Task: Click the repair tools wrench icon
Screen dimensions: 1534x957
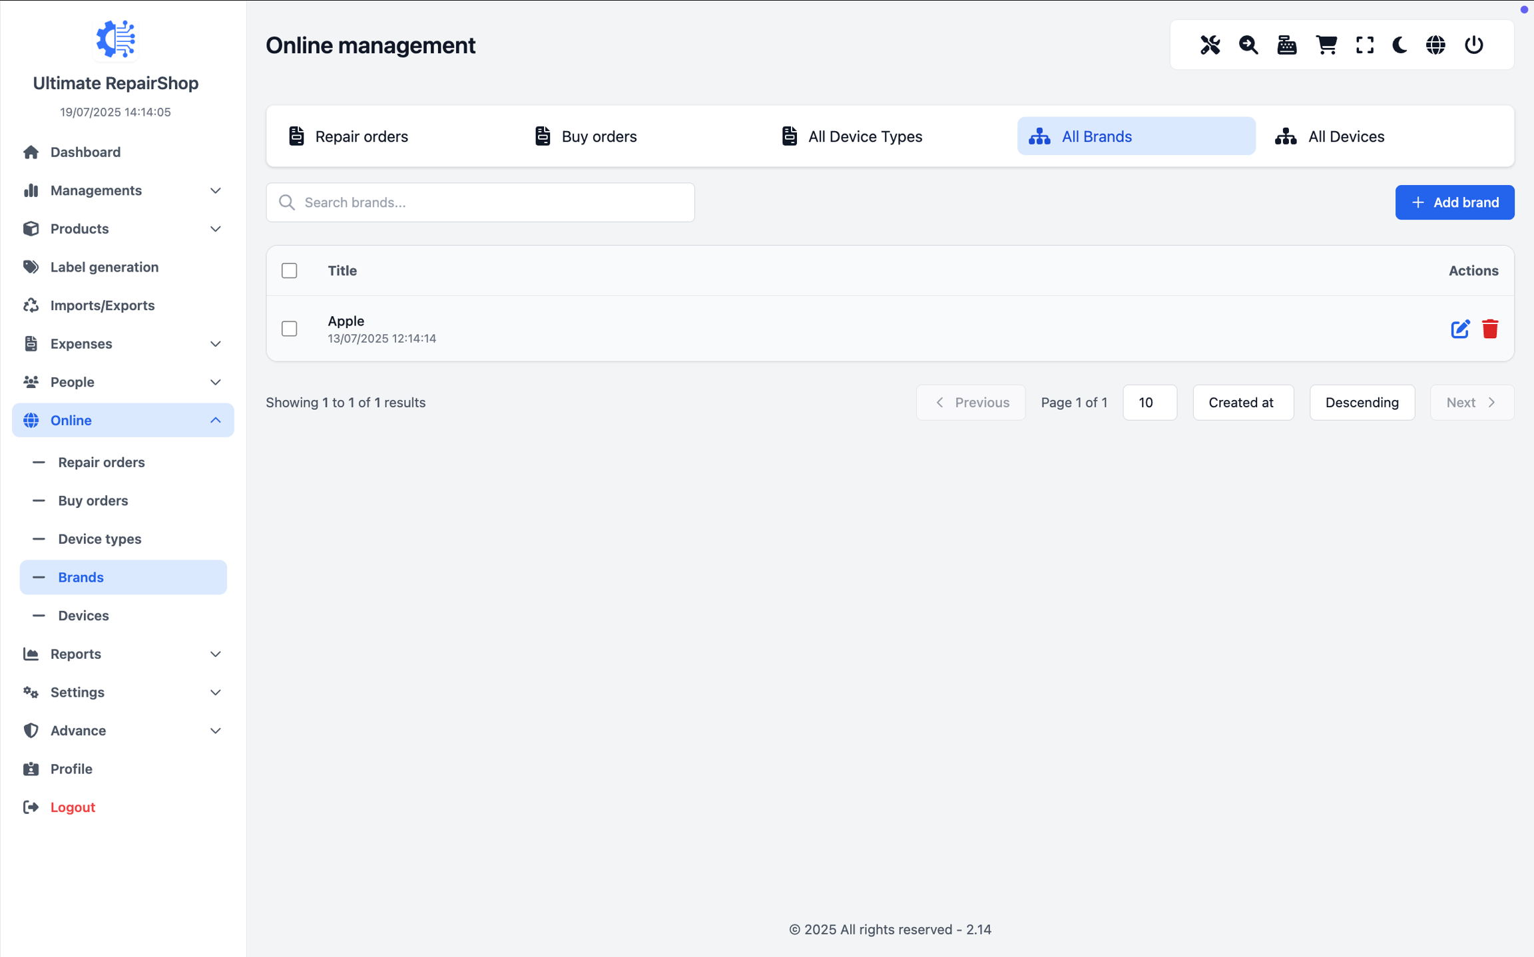Action: point(1210,45)
